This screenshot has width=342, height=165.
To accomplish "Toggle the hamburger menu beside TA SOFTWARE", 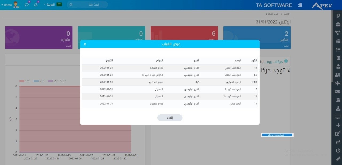I will point(300,5).
